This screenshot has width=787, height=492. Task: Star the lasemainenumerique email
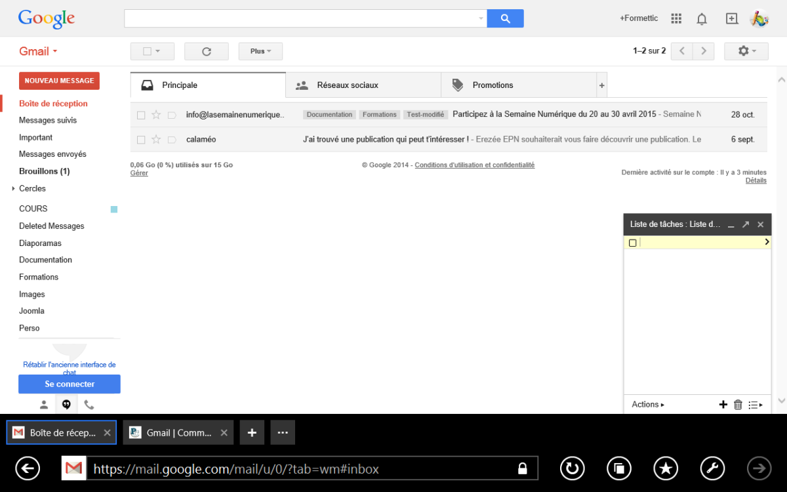[156, 115]
